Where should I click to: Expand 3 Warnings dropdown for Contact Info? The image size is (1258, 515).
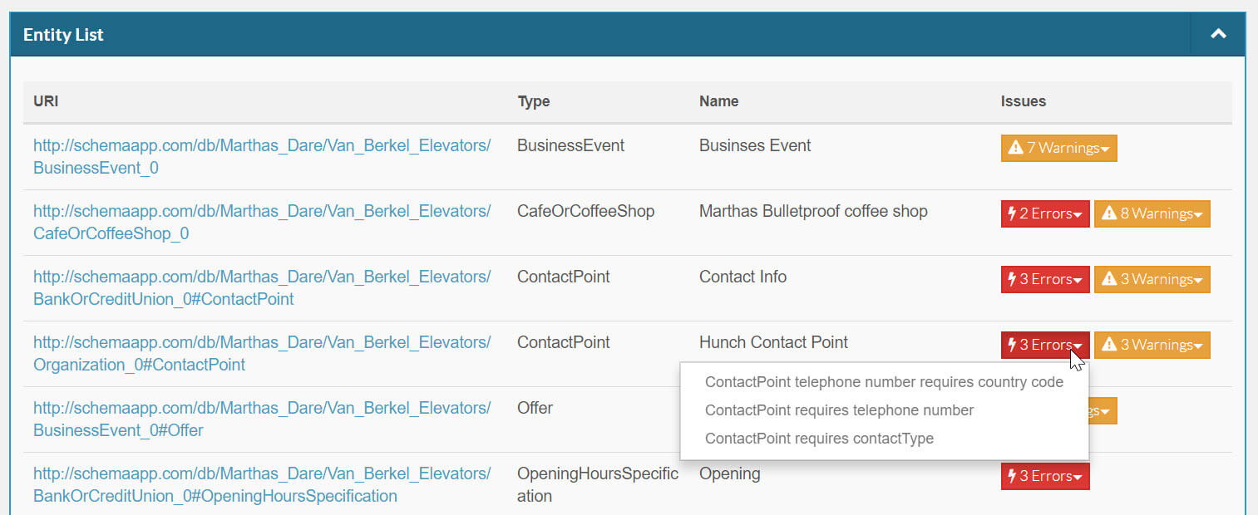pyautogui.click(x=1152, y=279)
